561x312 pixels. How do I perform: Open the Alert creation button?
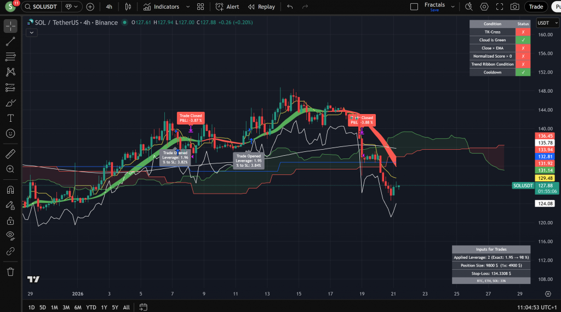click(x=227, y=7)
